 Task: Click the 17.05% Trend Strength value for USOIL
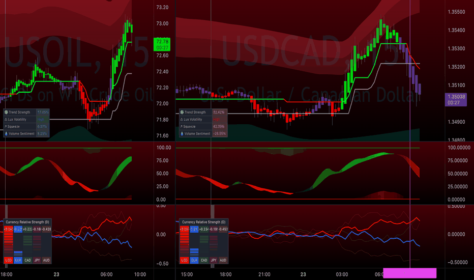[x=43, y=113]
